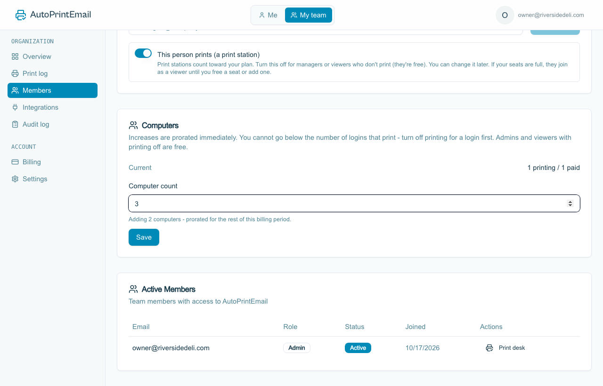The width and height of the screenshot is (603, 386).
Task: Open Overview via its grid icon
Action: pyautogui.click(x=15, y=56)
